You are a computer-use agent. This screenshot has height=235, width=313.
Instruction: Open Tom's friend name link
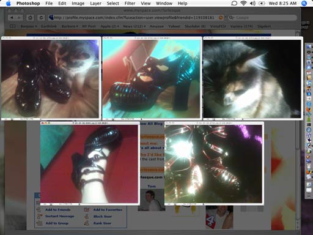[152, 186]
